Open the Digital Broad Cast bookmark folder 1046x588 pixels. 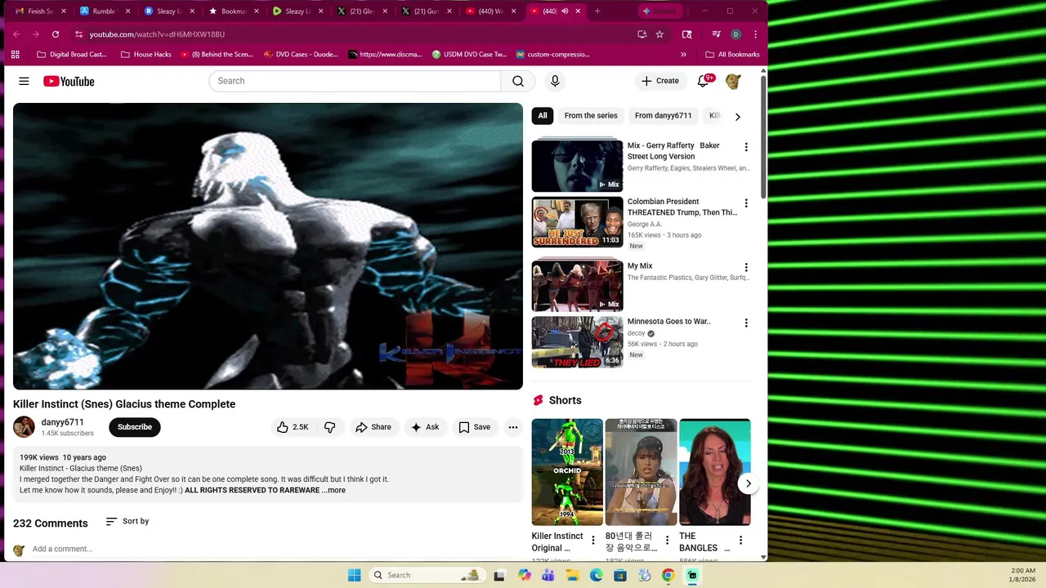pyautogui.click(x=72, y=54)
